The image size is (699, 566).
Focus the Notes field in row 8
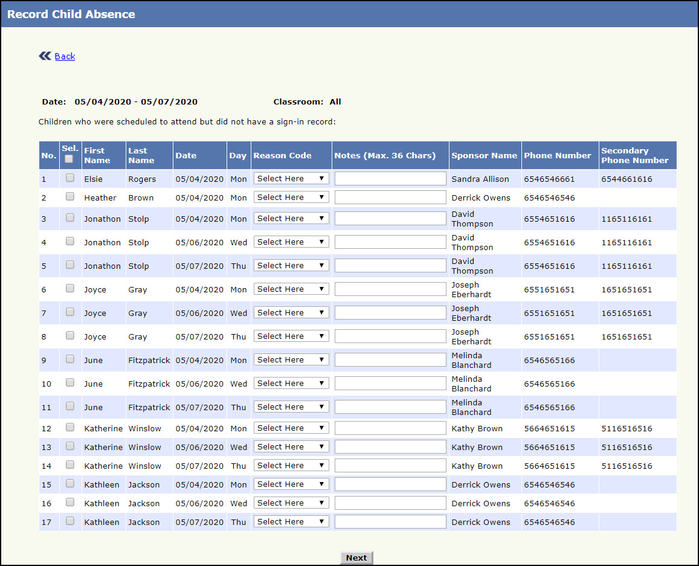[390, 336]
